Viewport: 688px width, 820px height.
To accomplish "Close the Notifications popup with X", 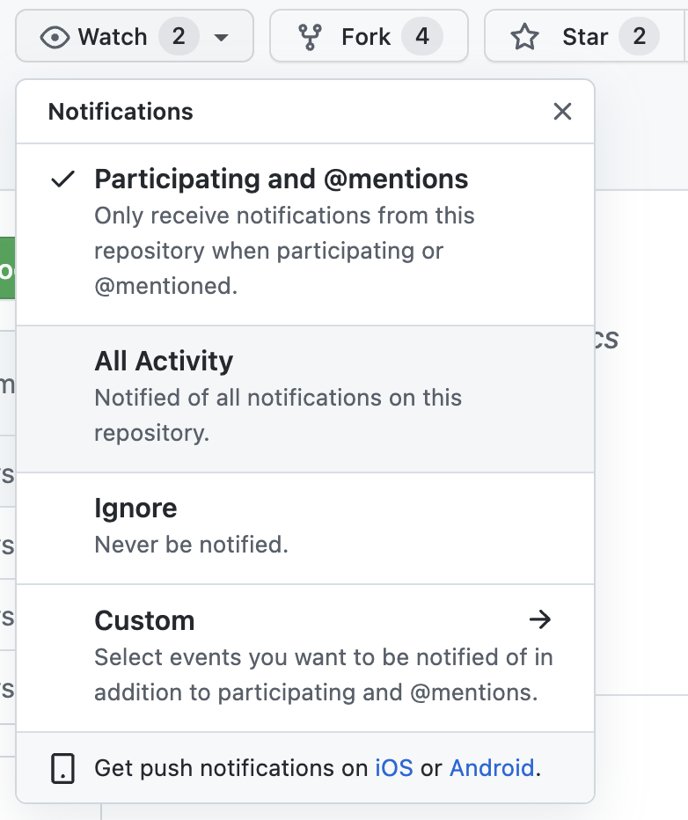I will point(562,112).
